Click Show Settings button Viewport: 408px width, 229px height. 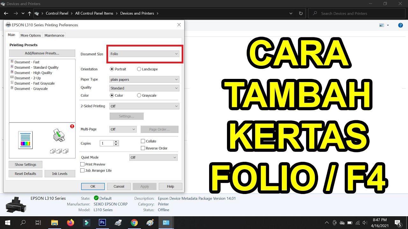point(25,165)
